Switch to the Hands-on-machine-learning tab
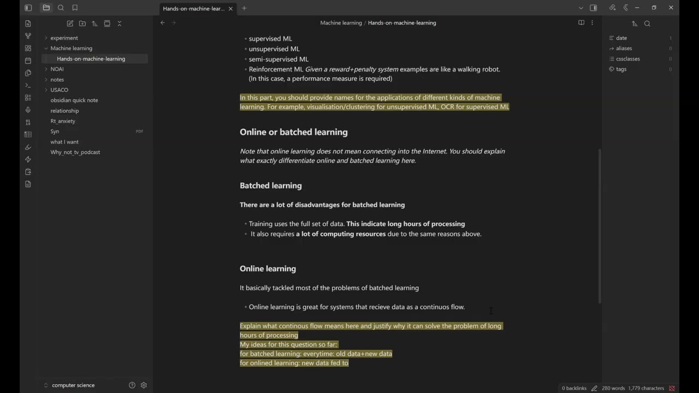Viewport: 699px width, 393px height. pyautogui.click(x=193, y=8)
